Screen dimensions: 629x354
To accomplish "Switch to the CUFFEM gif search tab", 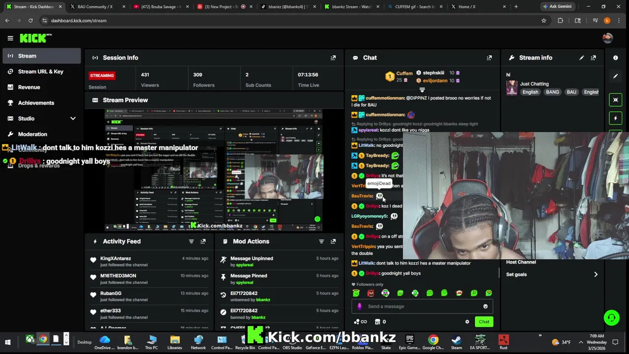I will pyautogui.click(x=415, y=7).
